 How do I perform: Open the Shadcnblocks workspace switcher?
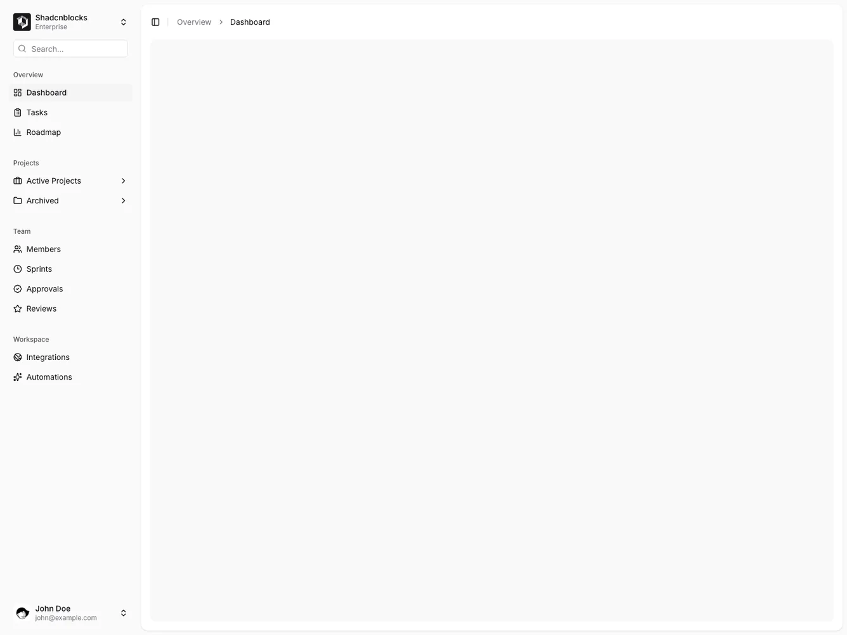tap(70, 22)
